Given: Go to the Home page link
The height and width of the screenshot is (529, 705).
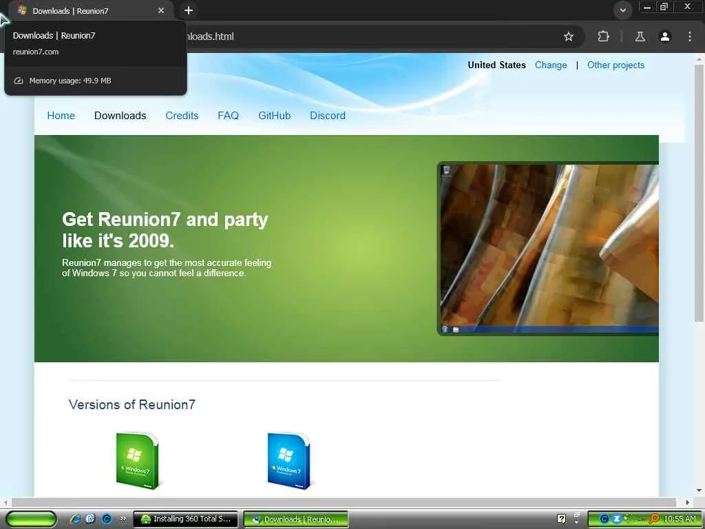Looking at the screenshot, I should 61,116.
